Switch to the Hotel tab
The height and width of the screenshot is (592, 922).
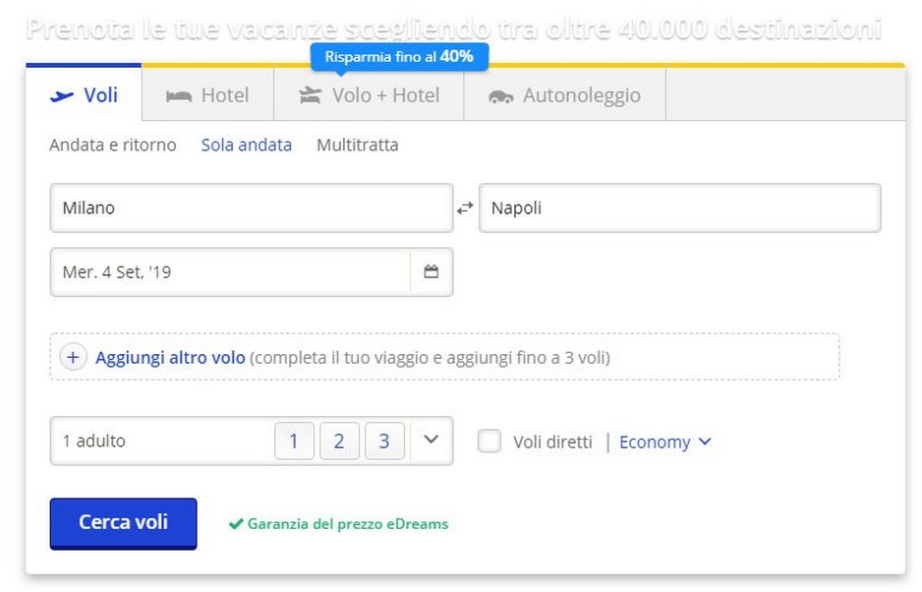(x=207, y=95)
